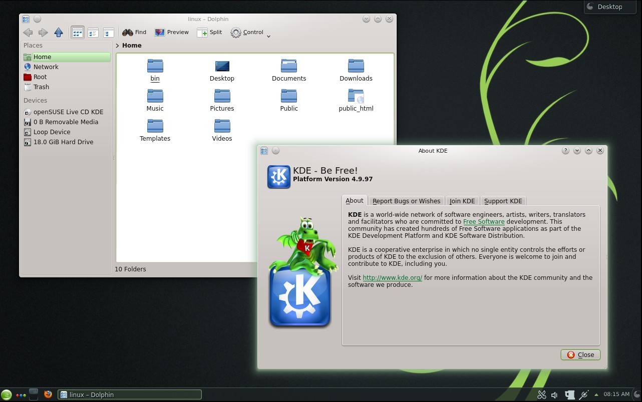Toggle the on-all-desktops button in Dolphin title bar
642x402 pixels.
tap(37, 19)
